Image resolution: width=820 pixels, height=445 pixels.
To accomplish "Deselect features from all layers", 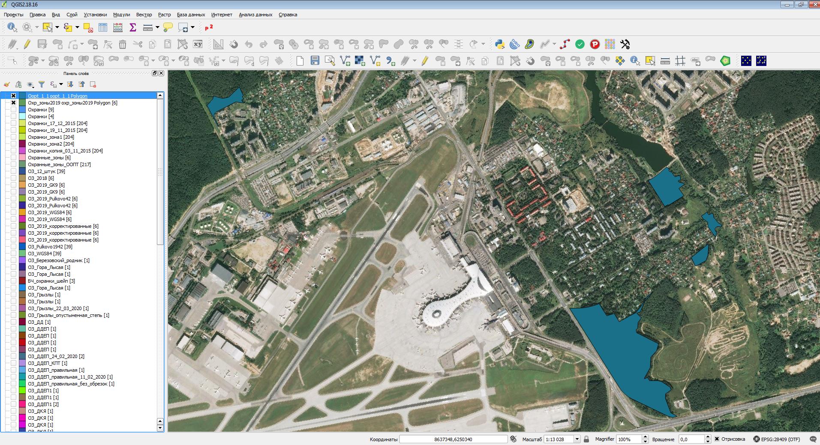I will [88, 27].
